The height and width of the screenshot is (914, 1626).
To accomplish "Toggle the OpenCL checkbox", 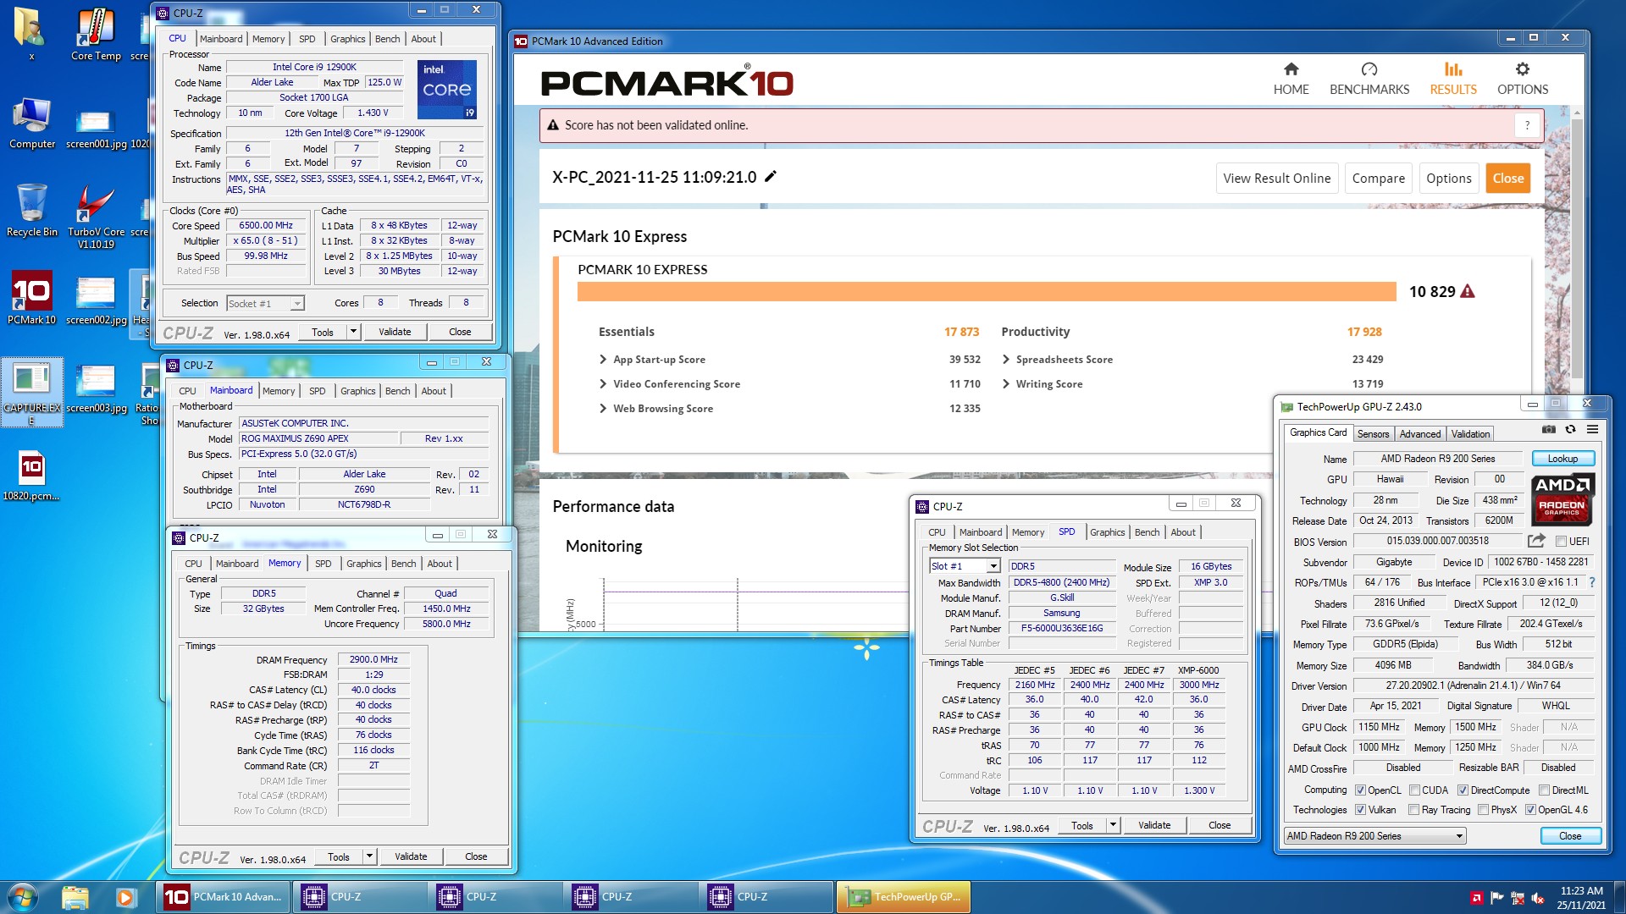I will (x=1360, y=790).
